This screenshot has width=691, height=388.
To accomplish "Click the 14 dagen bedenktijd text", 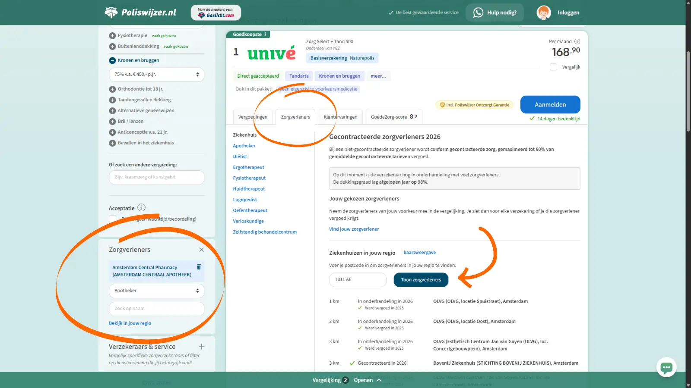I will [x=559, y=119].
